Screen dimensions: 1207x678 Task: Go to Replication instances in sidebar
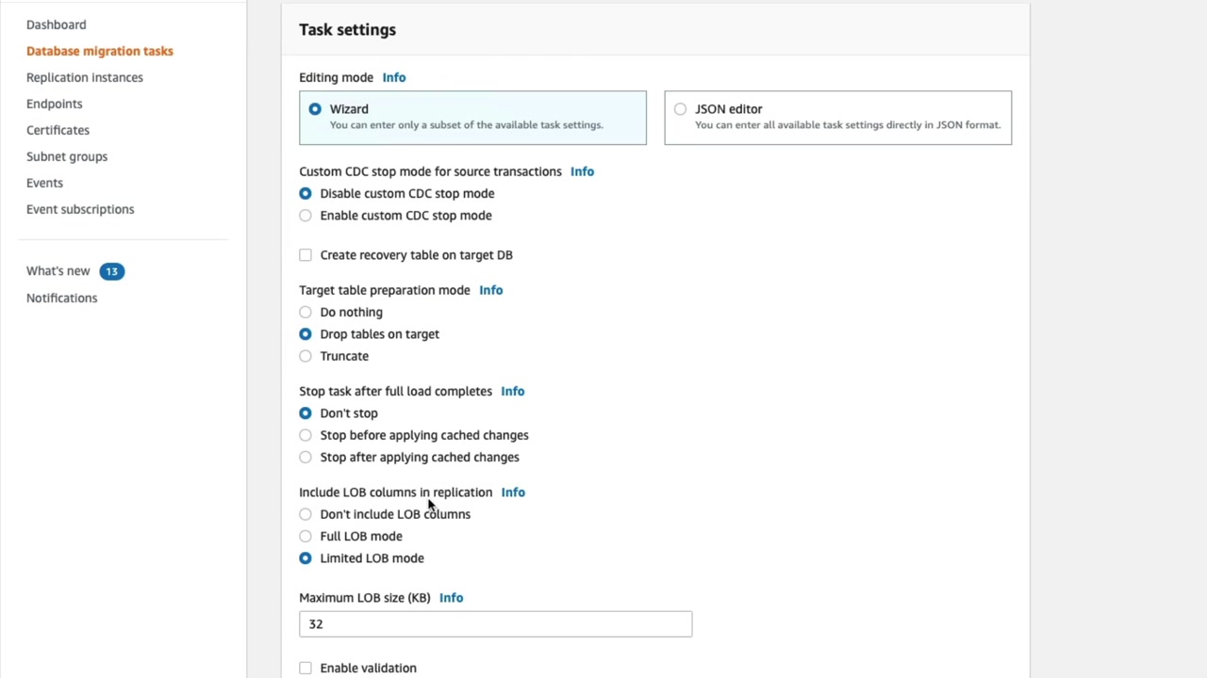coord(85,77)
